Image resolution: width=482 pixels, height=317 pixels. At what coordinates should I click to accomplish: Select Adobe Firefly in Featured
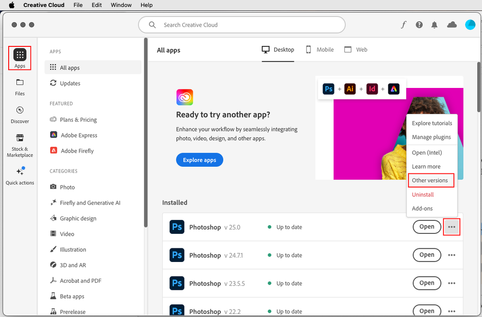(71, 151)
